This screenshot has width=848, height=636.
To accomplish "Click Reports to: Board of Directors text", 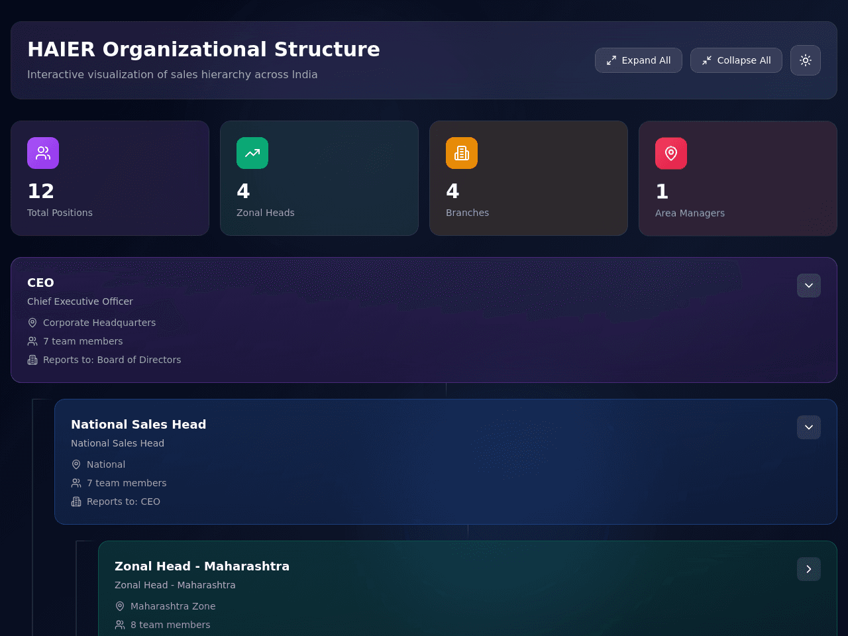I will [112, 360].
